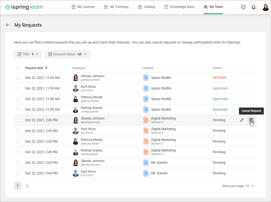The height and width of the screenshot is (202, 271).
Task: Click Mt. Everest content in Glenda Johnson's row
Action: tap(159, 162)
